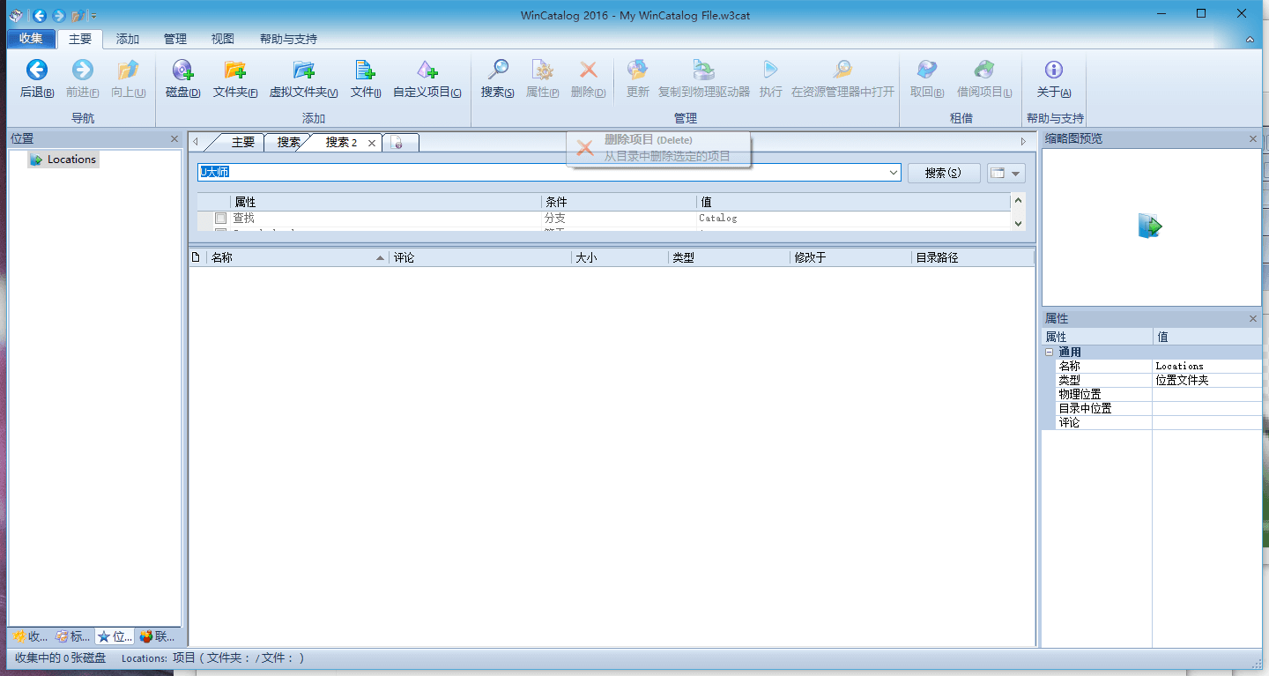
Task: Click the 搜索(S) search button
Action: click(943, 173)
